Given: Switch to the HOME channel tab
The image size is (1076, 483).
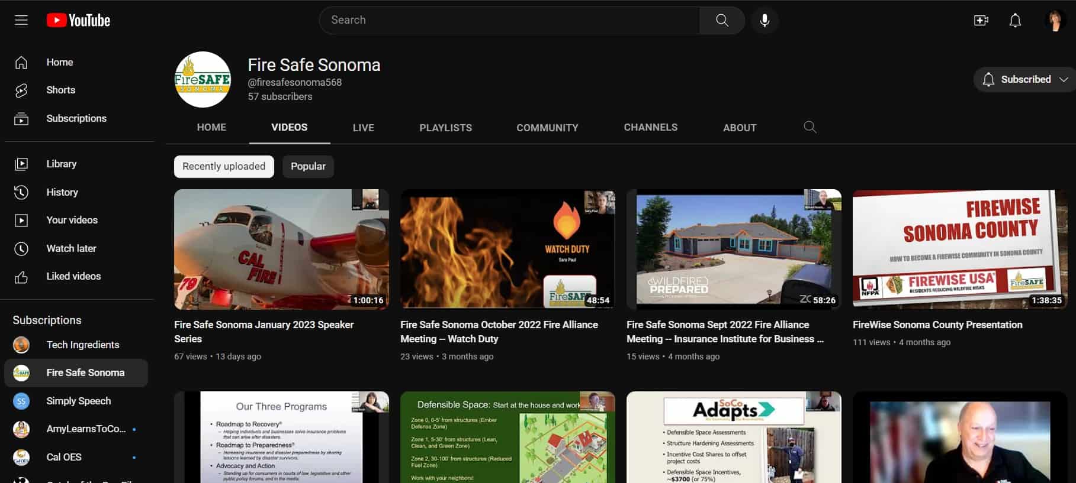Looking at the screenshot, I should 211,127.
